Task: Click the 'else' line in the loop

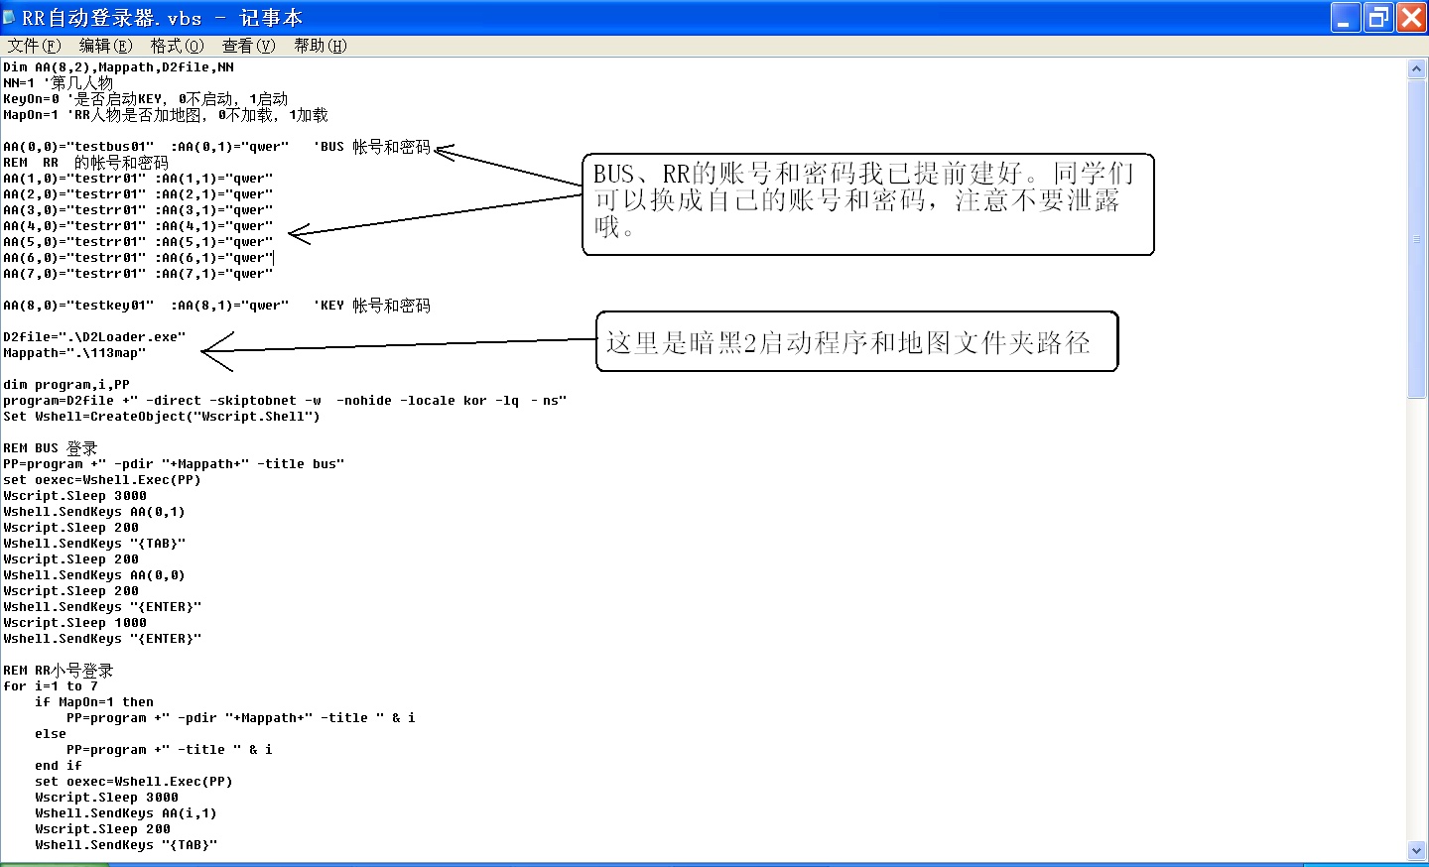Action: pyautogui.click(x=51, y=734)
